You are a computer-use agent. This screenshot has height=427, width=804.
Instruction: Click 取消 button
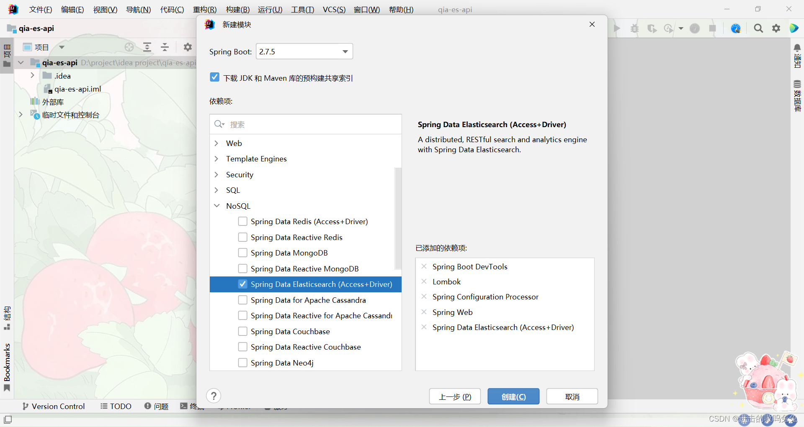(x=572, y=396)
